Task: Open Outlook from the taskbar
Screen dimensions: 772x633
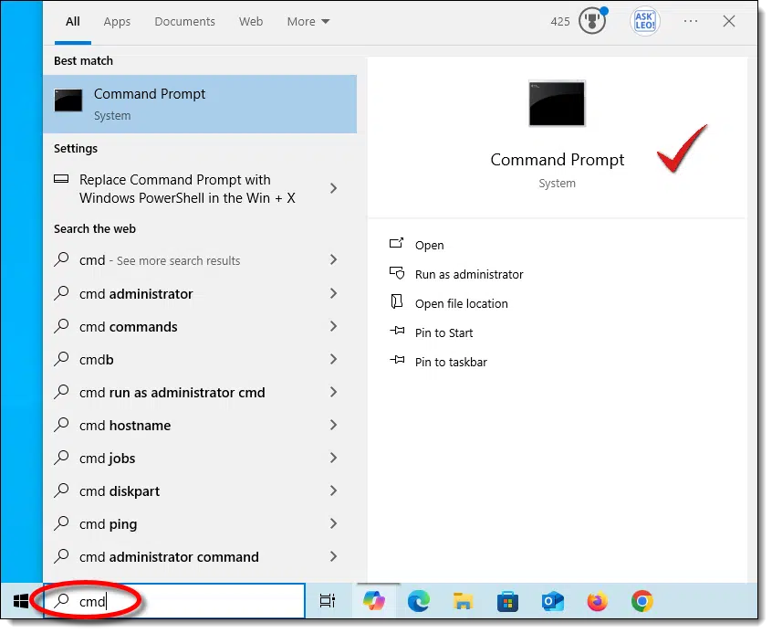Action: 553,601
